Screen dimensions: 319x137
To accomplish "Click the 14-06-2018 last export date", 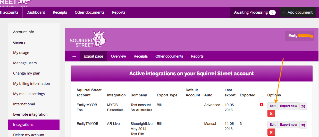I will point(230,126).
